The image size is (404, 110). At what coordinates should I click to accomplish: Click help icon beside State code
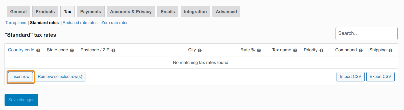click(72, 50)
